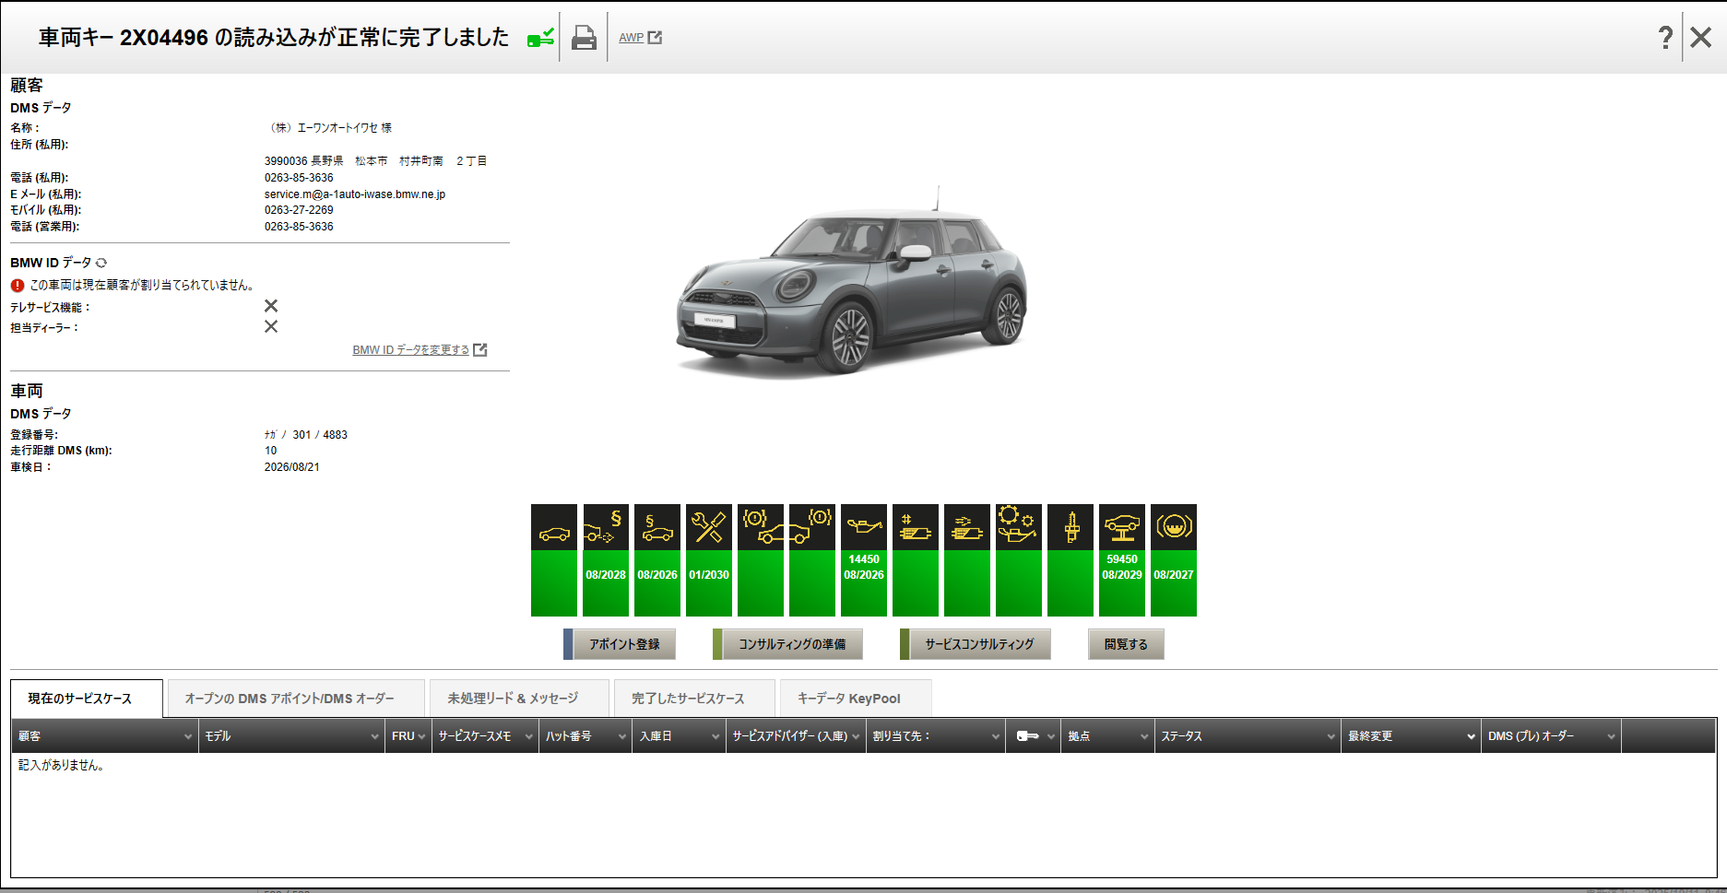Expand the 顧客 column dropdown

click(187, 736)
